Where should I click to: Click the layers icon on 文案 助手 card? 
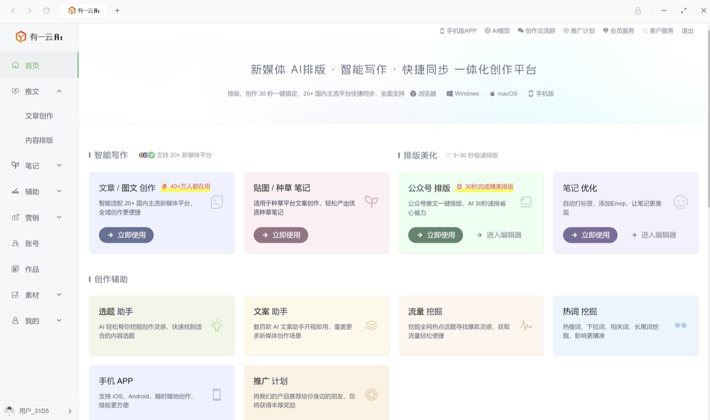[371, 325]
